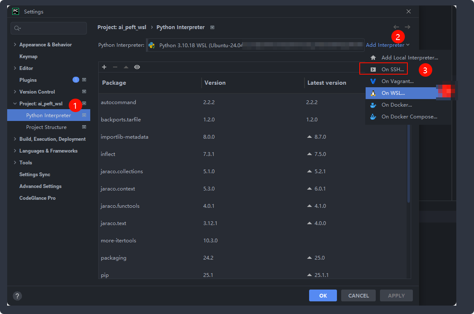Image resolution: width=474 pixels, height=314 pixels.
Task: Select the jaraco.functools package row
Action: pos(253,206)
